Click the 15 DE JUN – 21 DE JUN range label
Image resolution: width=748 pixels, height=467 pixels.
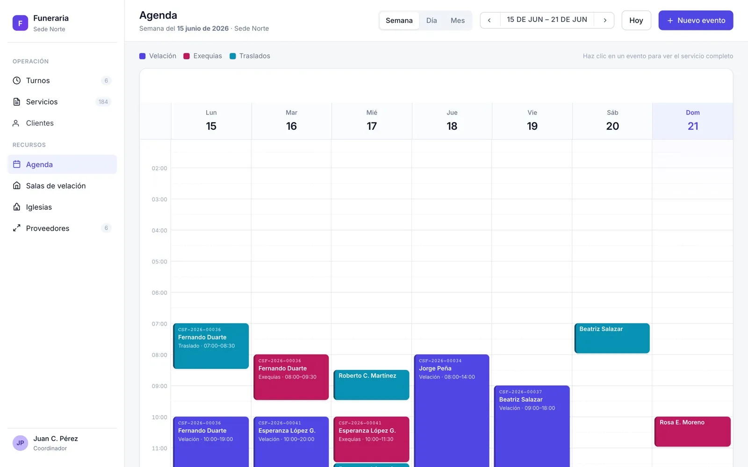pos(547,20)
